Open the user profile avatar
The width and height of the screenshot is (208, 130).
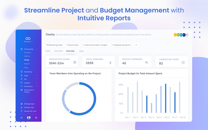(x=29, y=118)
